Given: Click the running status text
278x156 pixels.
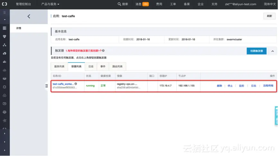Looking at the screenshot, I should [x=90, y=86].
